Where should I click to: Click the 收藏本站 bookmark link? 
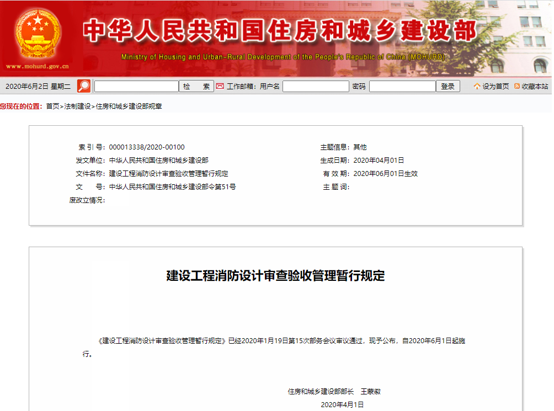(x=534, y=86)
